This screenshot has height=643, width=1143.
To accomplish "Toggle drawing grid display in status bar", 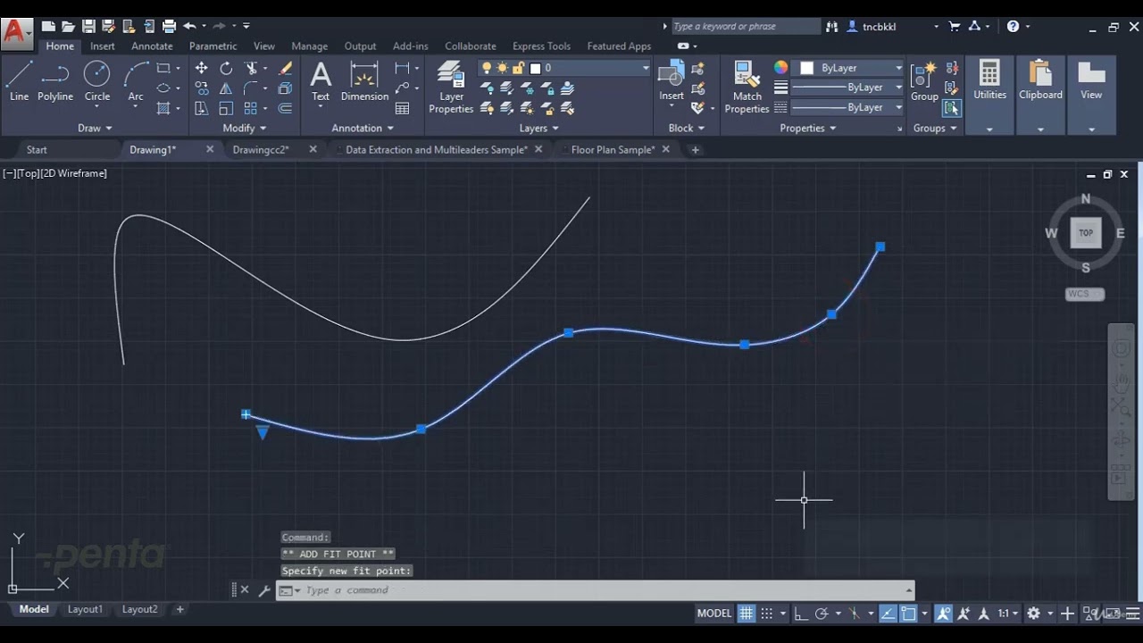I will [747, 614].
